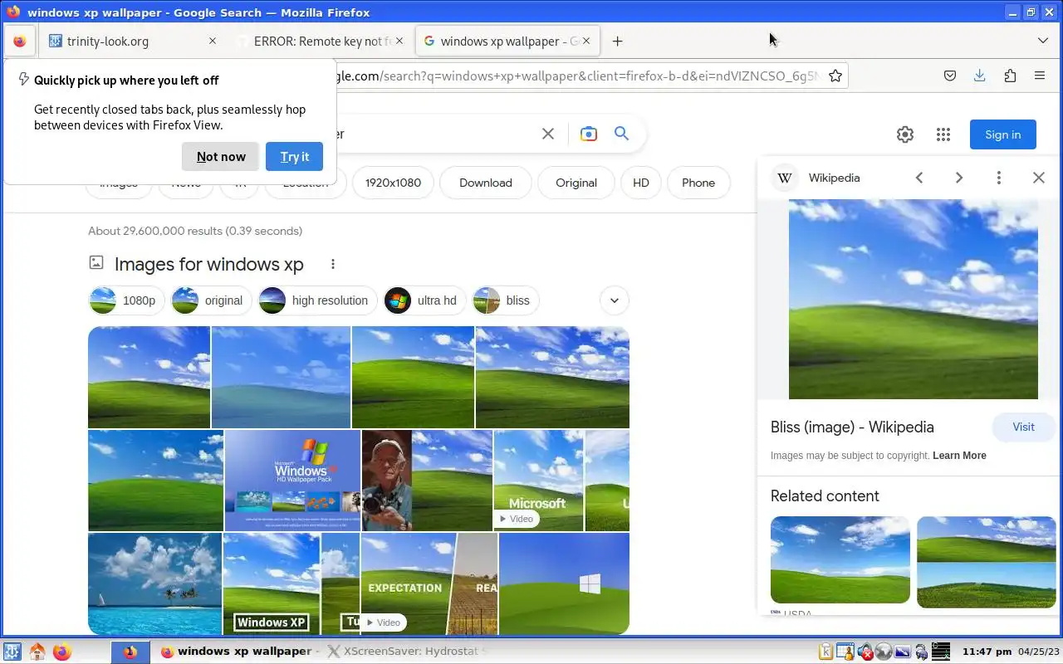Clear the Google search box text

[x=548, y=134]
